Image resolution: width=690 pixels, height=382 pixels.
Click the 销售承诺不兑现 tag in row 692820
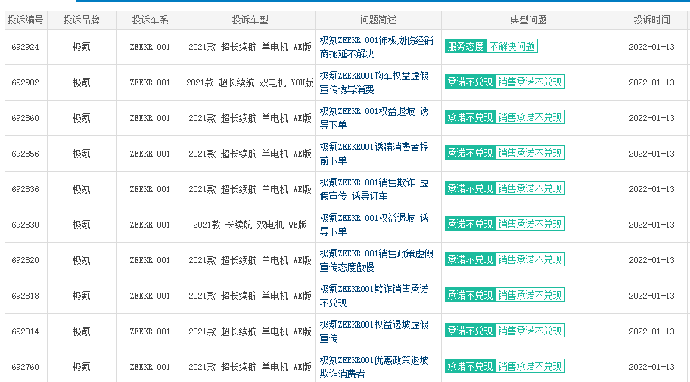pos(530,259)
